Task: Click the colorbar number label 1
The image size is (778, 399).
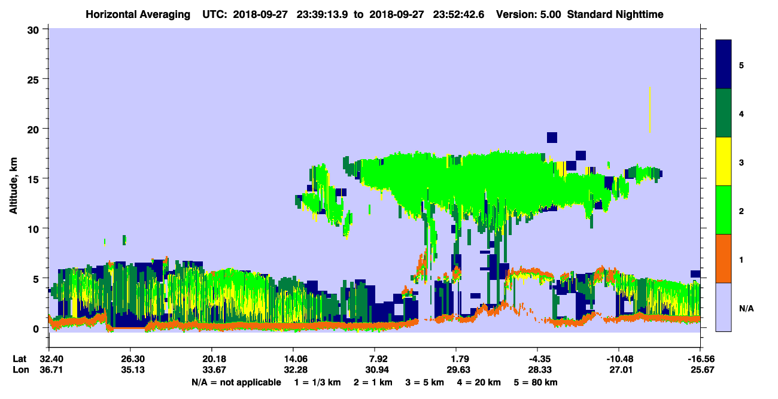Action: [741, 259]
